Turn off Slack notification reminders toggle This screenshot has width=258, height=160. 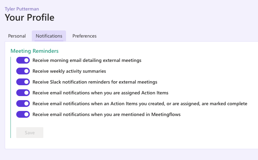coord(23,82)
